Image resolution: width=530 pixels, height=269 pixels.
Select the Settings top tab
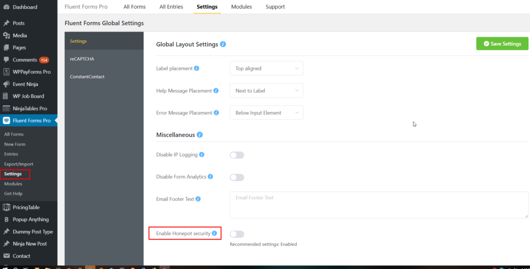(207, 7)
